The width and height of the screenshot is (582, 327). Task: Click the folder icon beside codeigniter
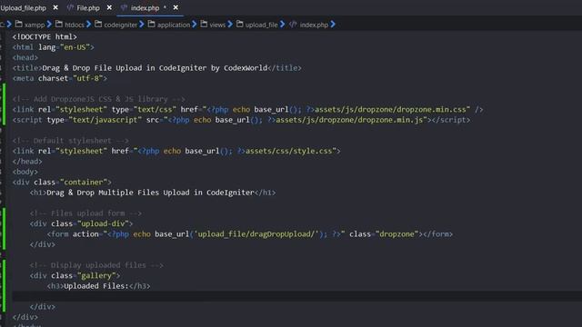[x=98, y=25]
